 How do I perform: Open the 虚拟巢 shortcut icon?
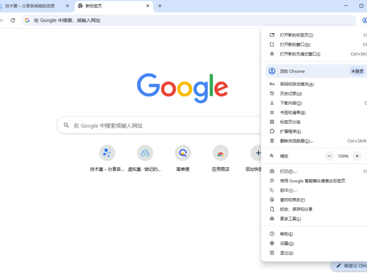point(145,153)
